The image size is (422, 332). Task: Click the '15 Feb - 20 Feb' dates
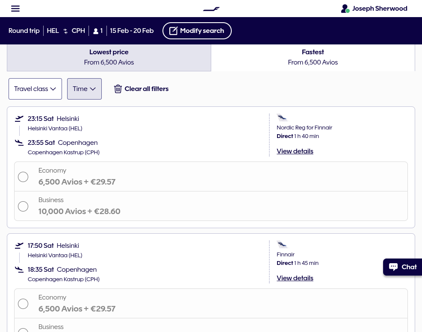click(x=132, y=31)
